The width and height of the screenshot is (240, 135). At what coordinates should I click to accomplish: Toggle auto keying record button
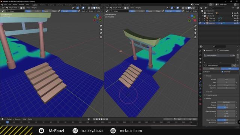pyautogui.click(x=89, y=119)
